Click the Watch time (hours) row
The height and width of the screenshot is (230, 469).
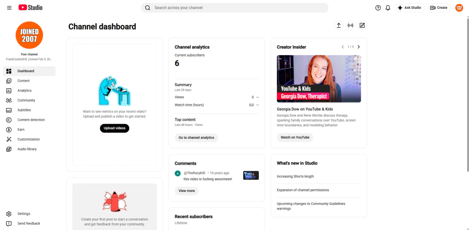(217, 105)
